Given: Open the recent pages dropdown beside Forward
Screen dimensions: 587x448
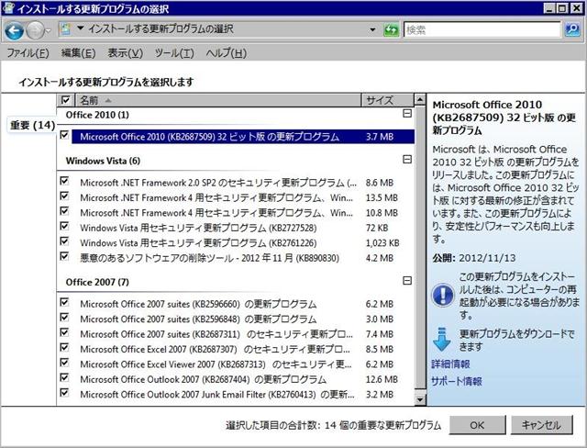Looking at the screenshot, I should pos(48,31).
